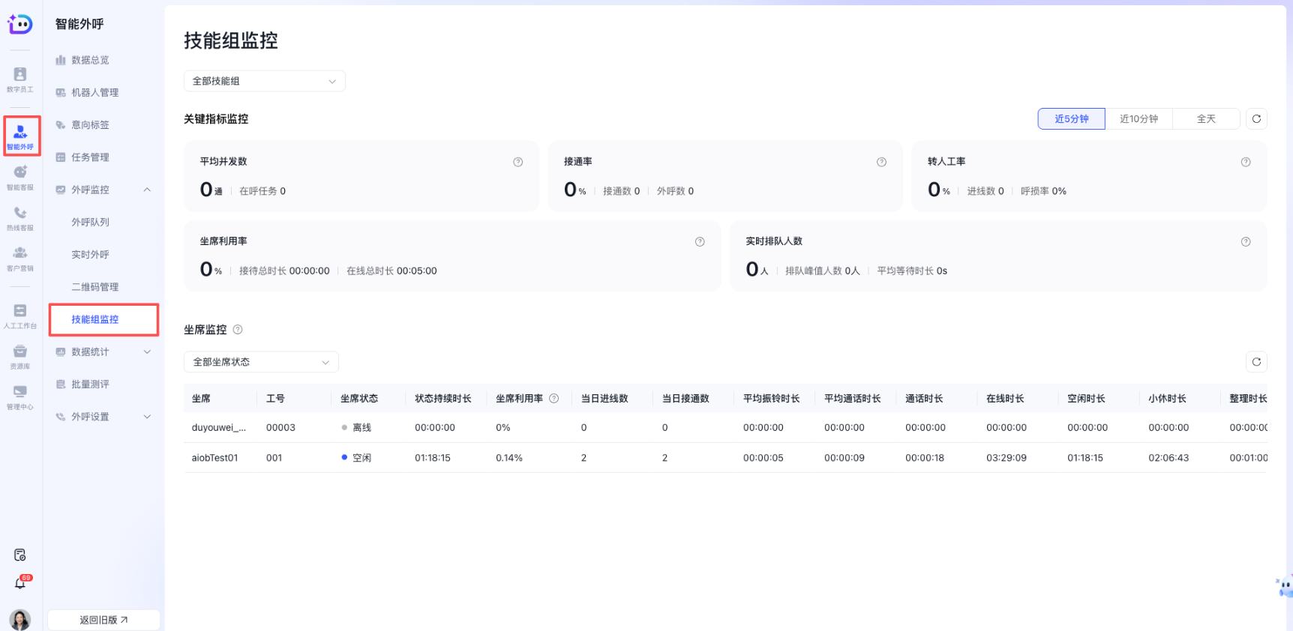Open the 资源库 sidebar icon

(20, 356)
